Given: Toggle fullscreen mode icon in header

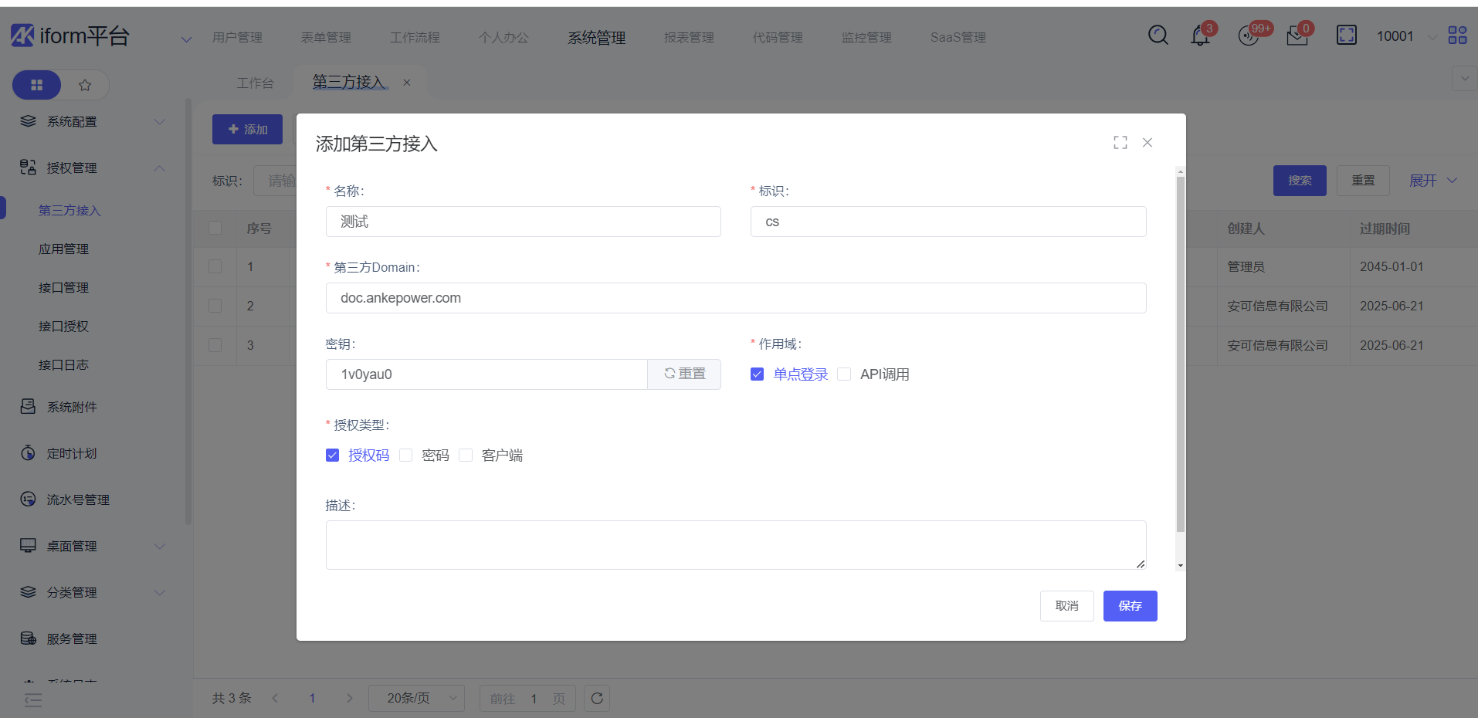Looking at the screenshot, I should (1346, 36).
